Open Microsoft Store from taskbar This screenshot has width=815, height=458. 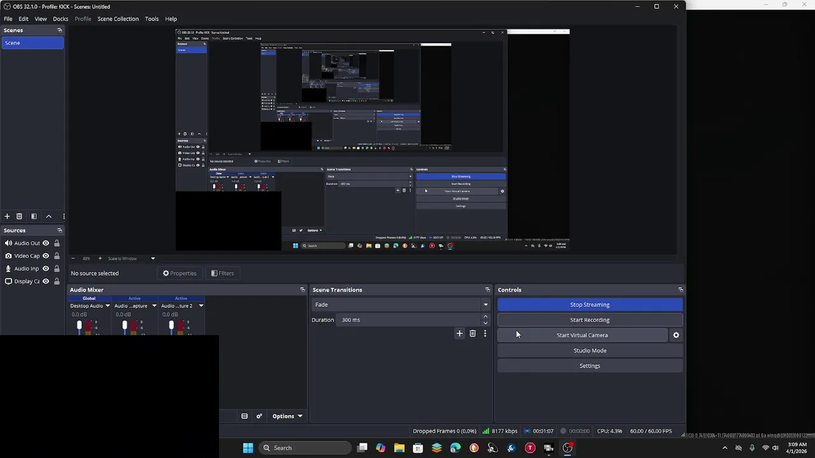click(418, 448)
